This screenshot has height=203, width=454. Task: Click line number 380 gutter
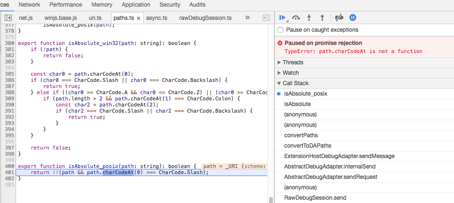point(10,43)
